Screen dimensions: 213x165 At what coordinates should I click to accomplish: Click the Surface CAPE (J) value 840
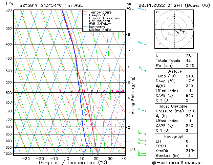point(190,95)
